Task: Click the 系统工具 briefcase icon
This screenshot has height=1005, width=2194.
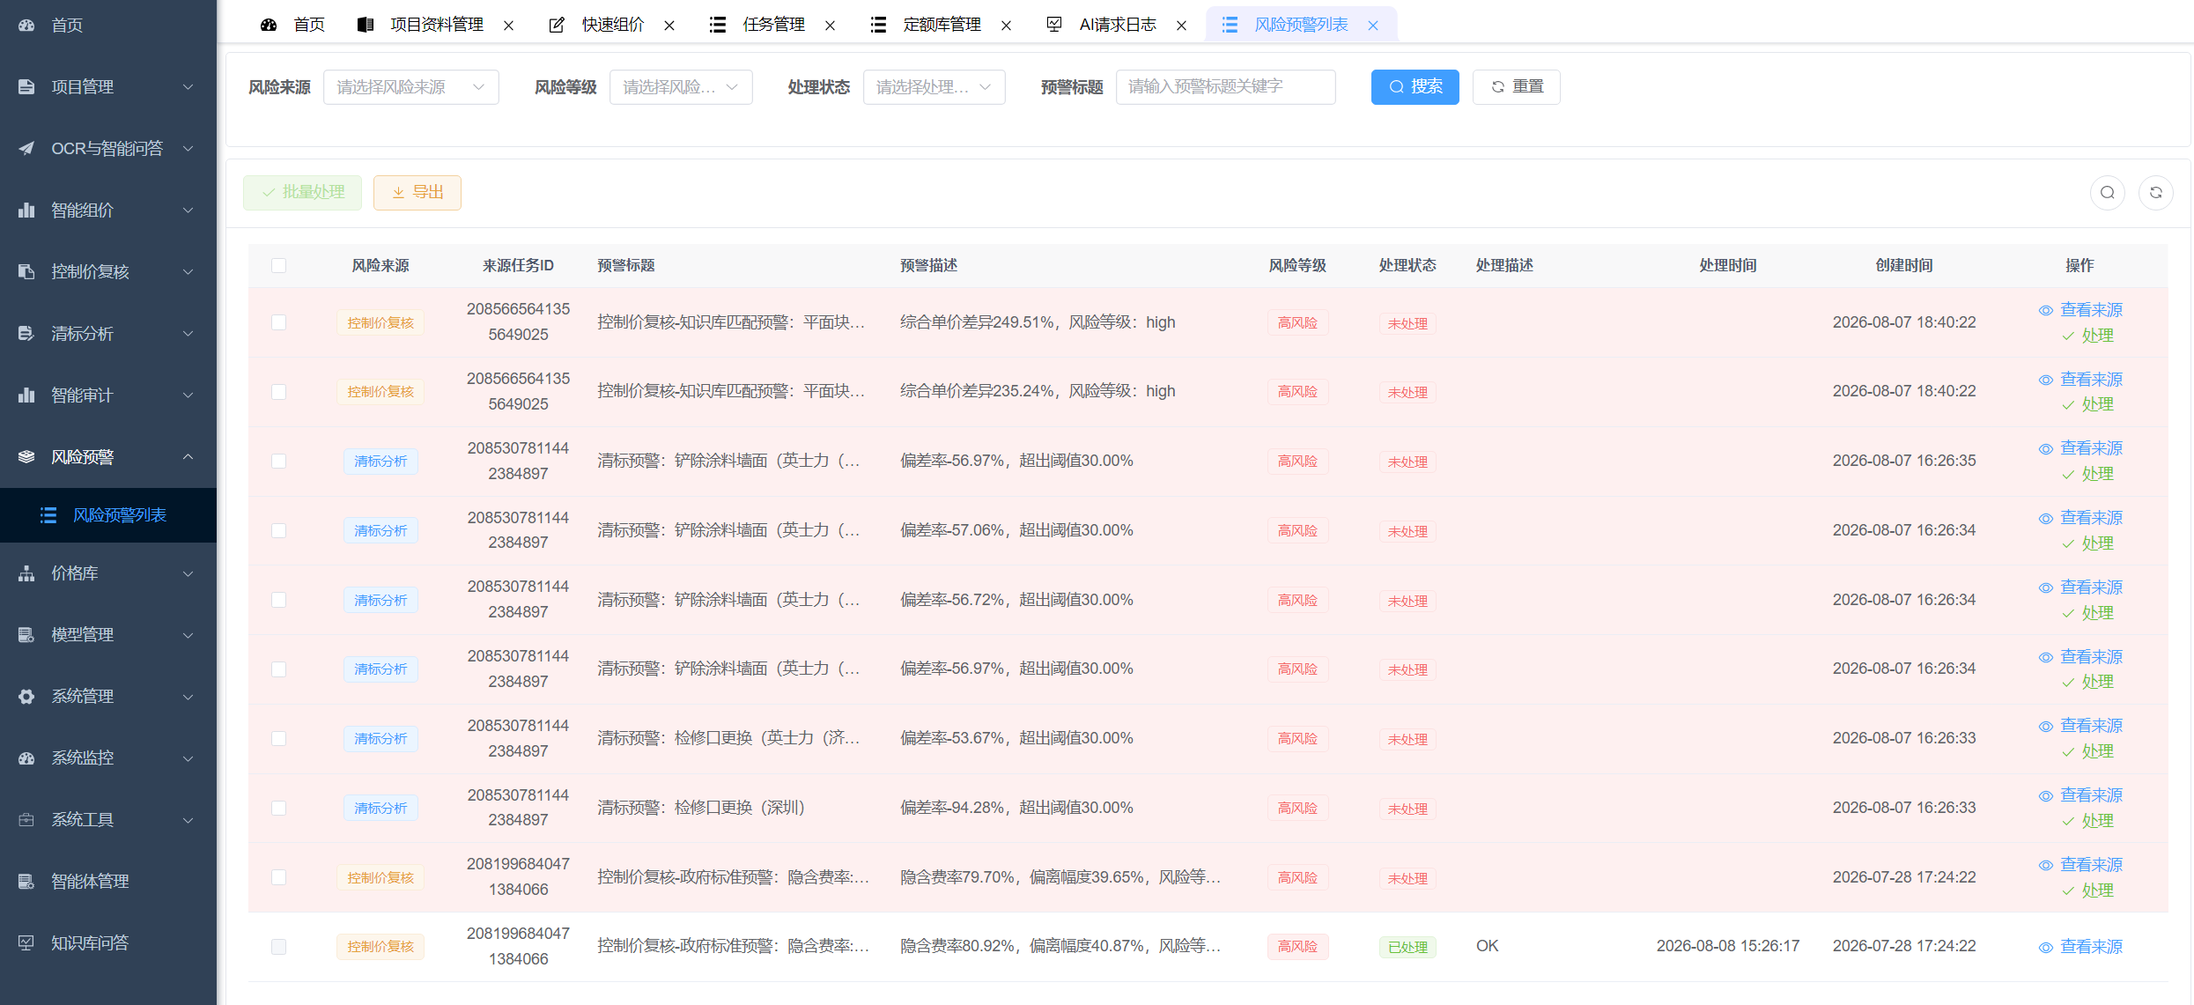Action: pyautogui.click(x=26, y=820)
